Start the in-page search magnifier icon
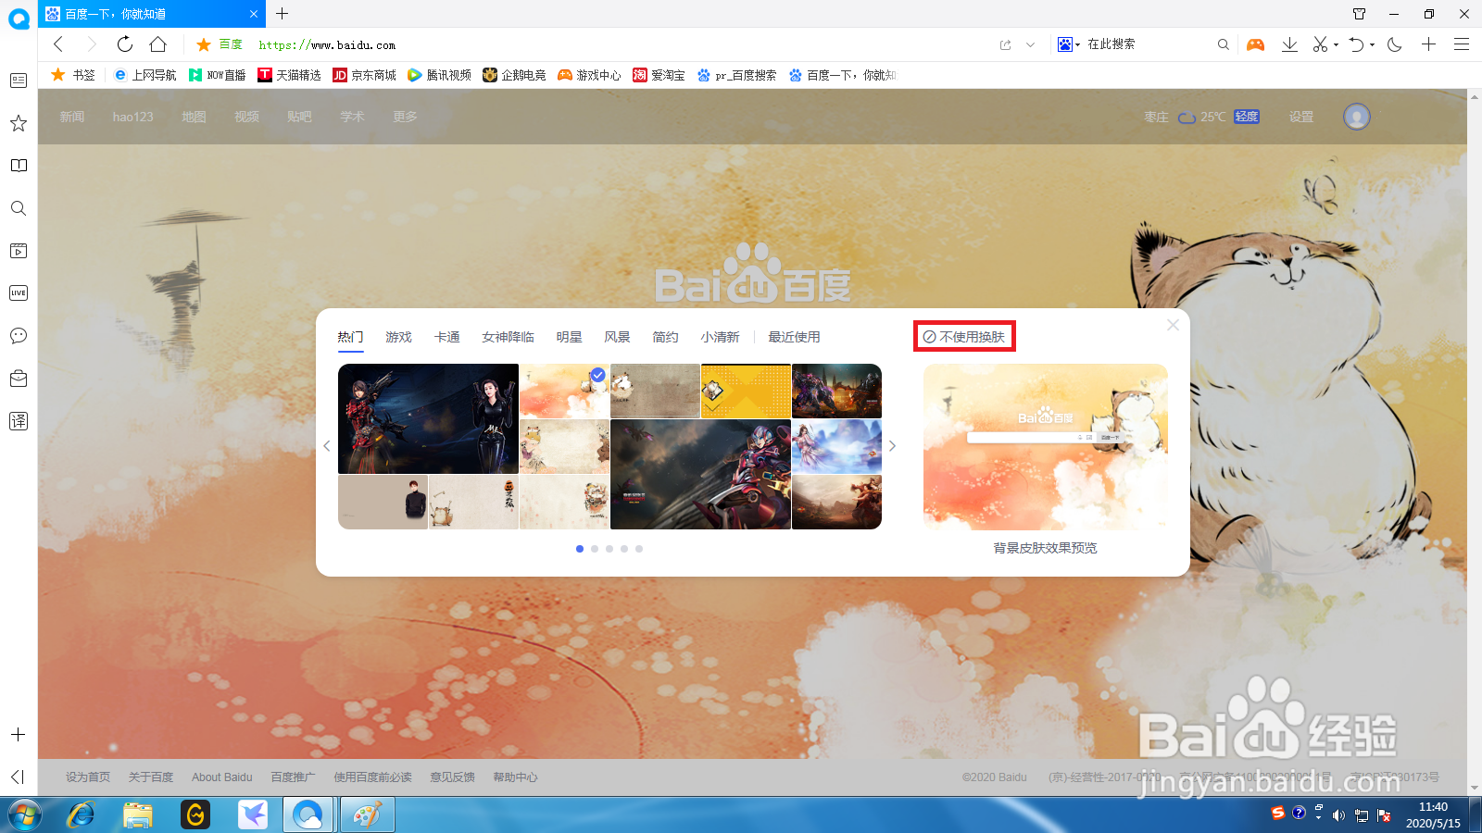This screenshot has width=1482, height=833. [x=1224, y=44]
